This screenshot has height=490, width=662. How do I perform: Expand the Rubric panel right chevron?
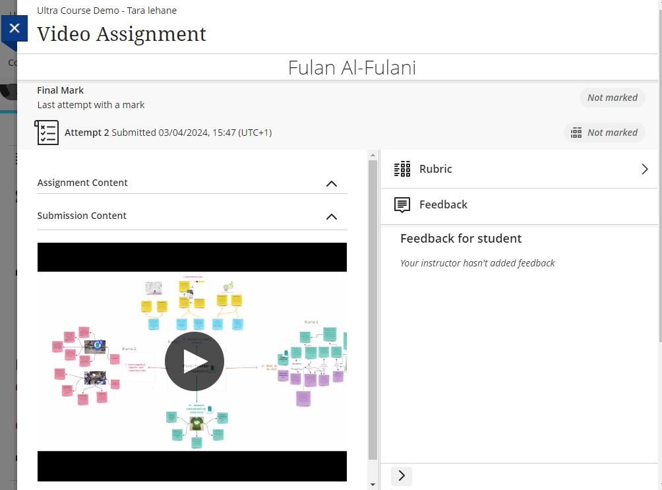(644, 169)
